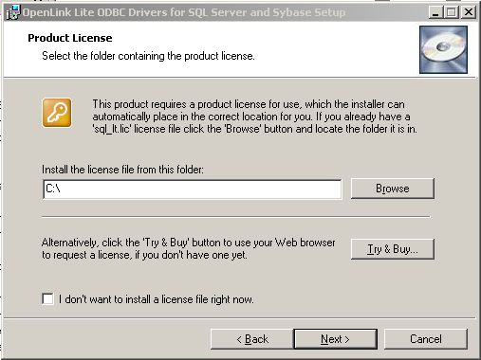
Task: Proceed with the Next button
Action: 335,339
